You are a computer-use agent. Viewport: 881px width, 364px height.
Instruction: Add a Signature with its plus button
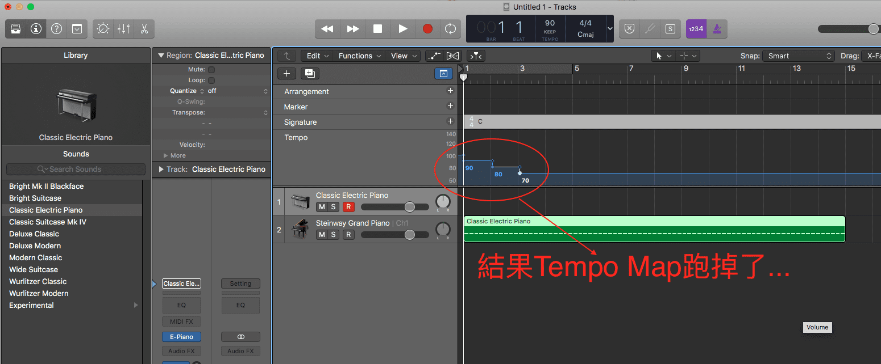click(x=450, y=121)
